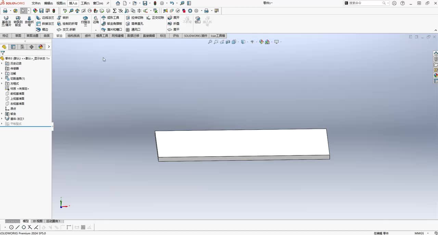Click 边线法兰 (Edge Flange) tool

point(45,18)
